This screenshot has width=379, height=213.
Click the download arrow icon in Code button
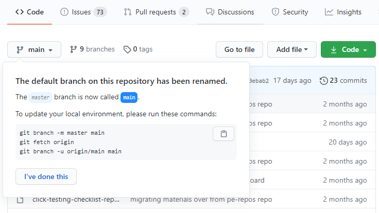click(334, 50)
